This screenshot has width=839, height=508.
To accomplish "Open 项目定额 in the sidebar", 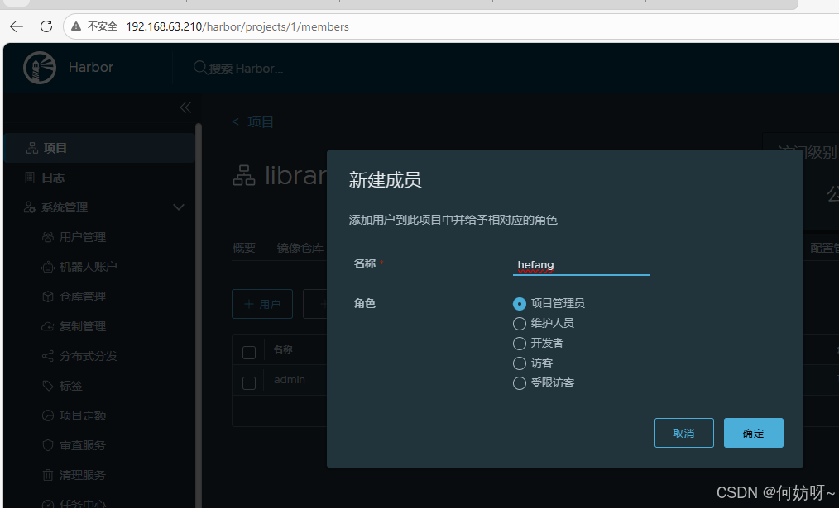I will [83, 415].
